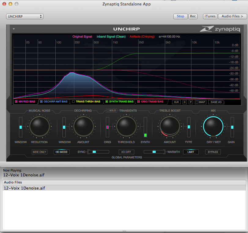Click the EASE I/O button
248x233 pixels.
pos(216,102)
